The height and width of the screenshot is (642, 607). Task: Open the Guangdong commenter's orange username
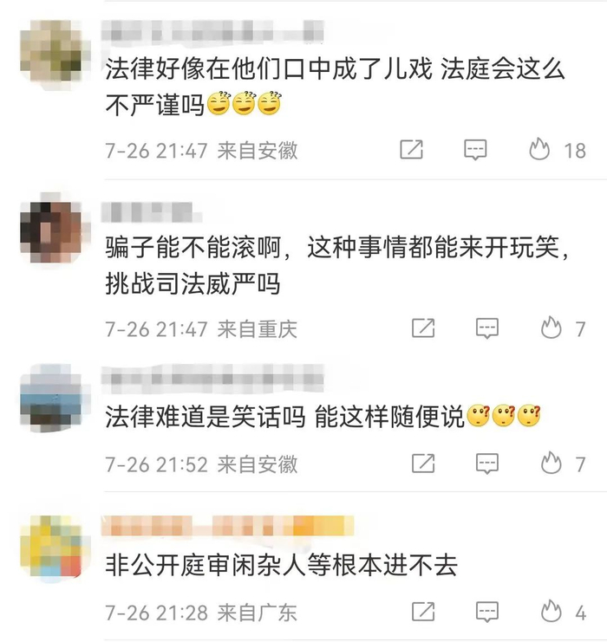[228, 526]
